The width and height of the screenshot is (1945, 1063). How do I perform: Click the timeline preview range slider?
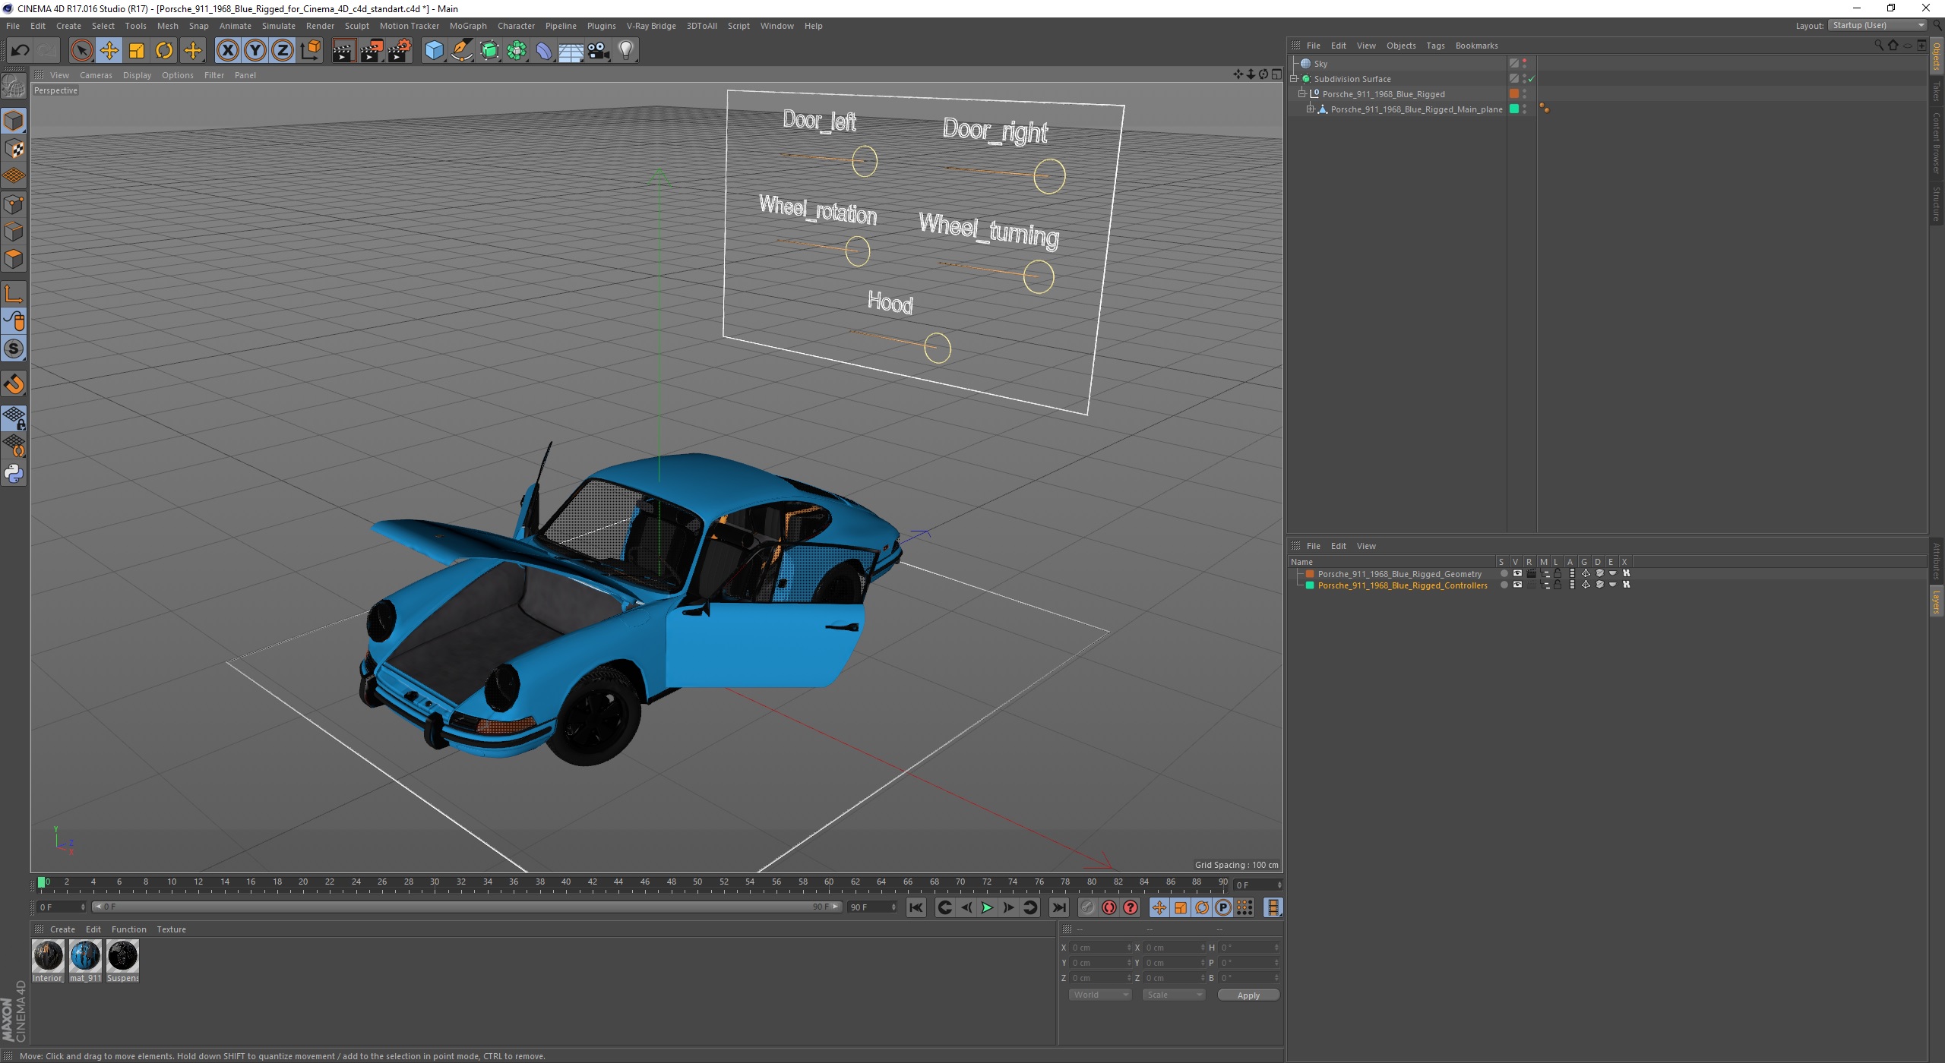point(466,907)
